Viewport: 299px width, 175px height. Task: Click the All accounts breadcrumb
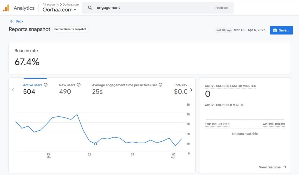coord(51,4)
